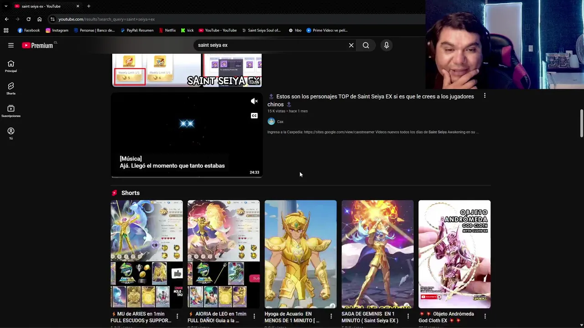Open Suscripciones in the sidebar

click(11, 111)
